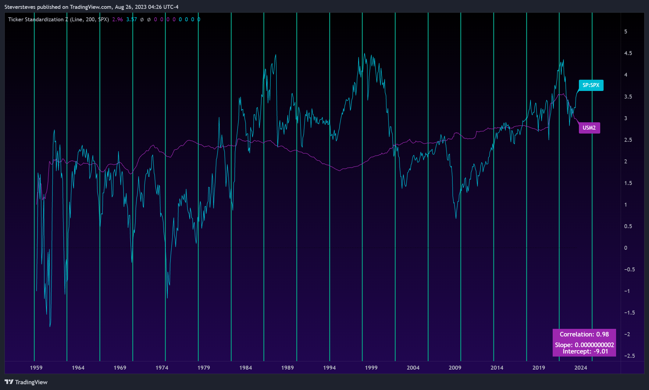Screen dimensions: 649x390
Task: Select the Ticker Standardization Z indicator title
Action: click(x=59, y=19)
